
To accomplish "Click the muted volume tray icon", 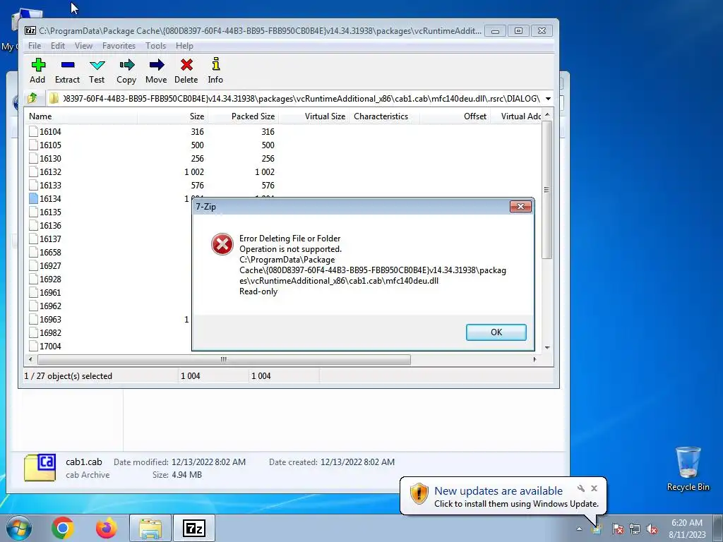I will click(x=652, y=529).
